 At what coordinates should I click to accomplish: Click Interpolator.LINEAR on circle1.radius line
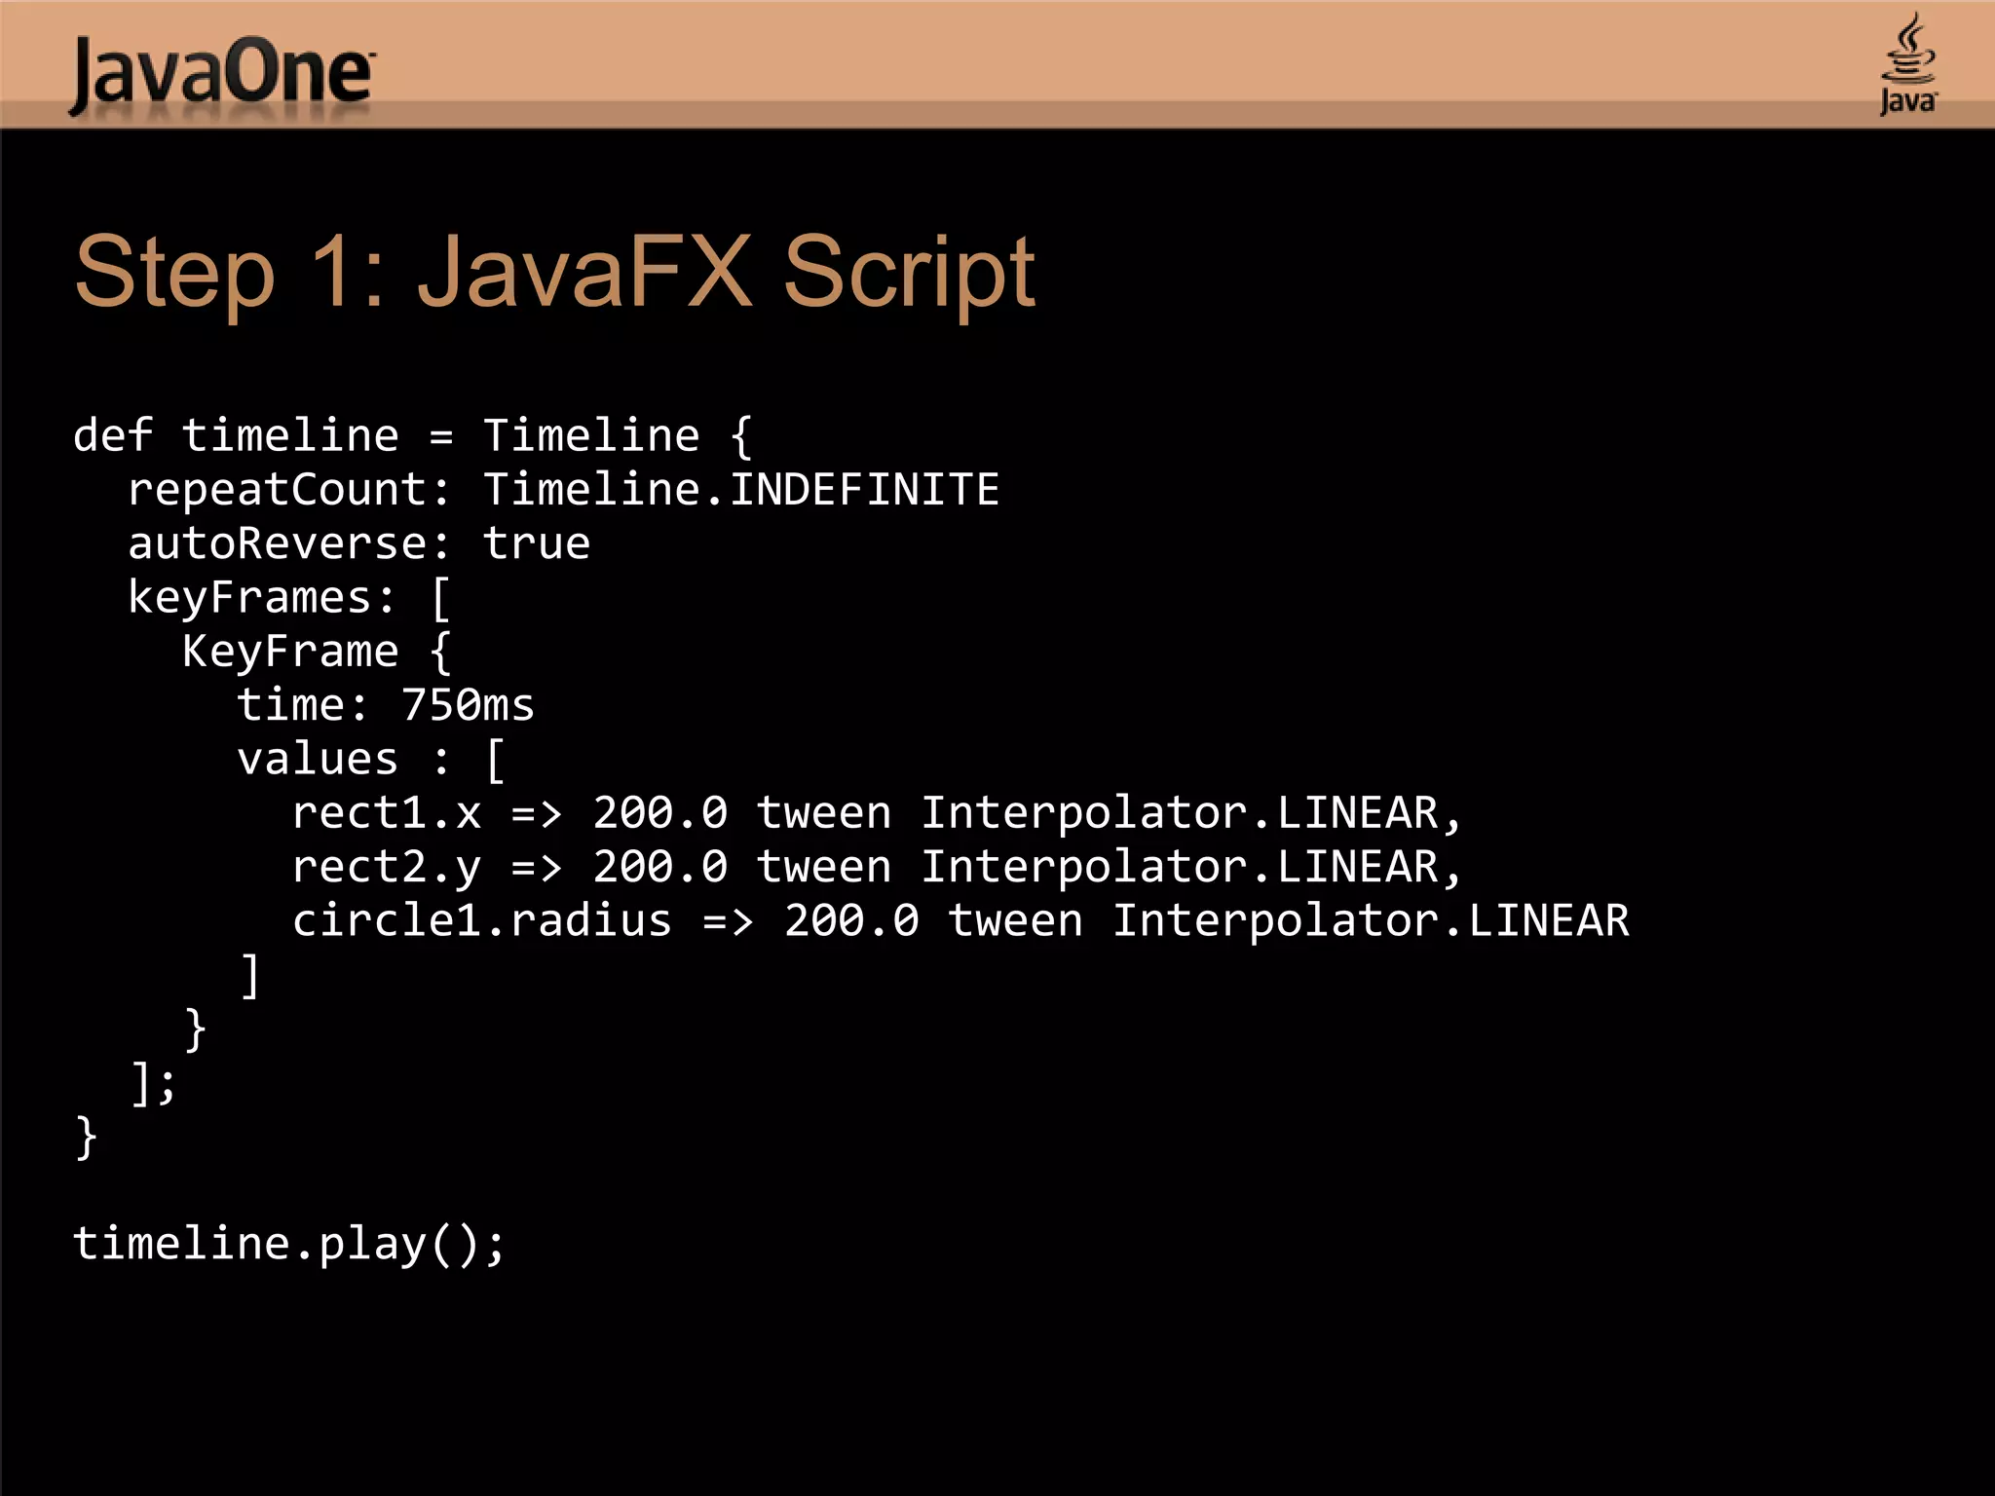coord(1371,920)
